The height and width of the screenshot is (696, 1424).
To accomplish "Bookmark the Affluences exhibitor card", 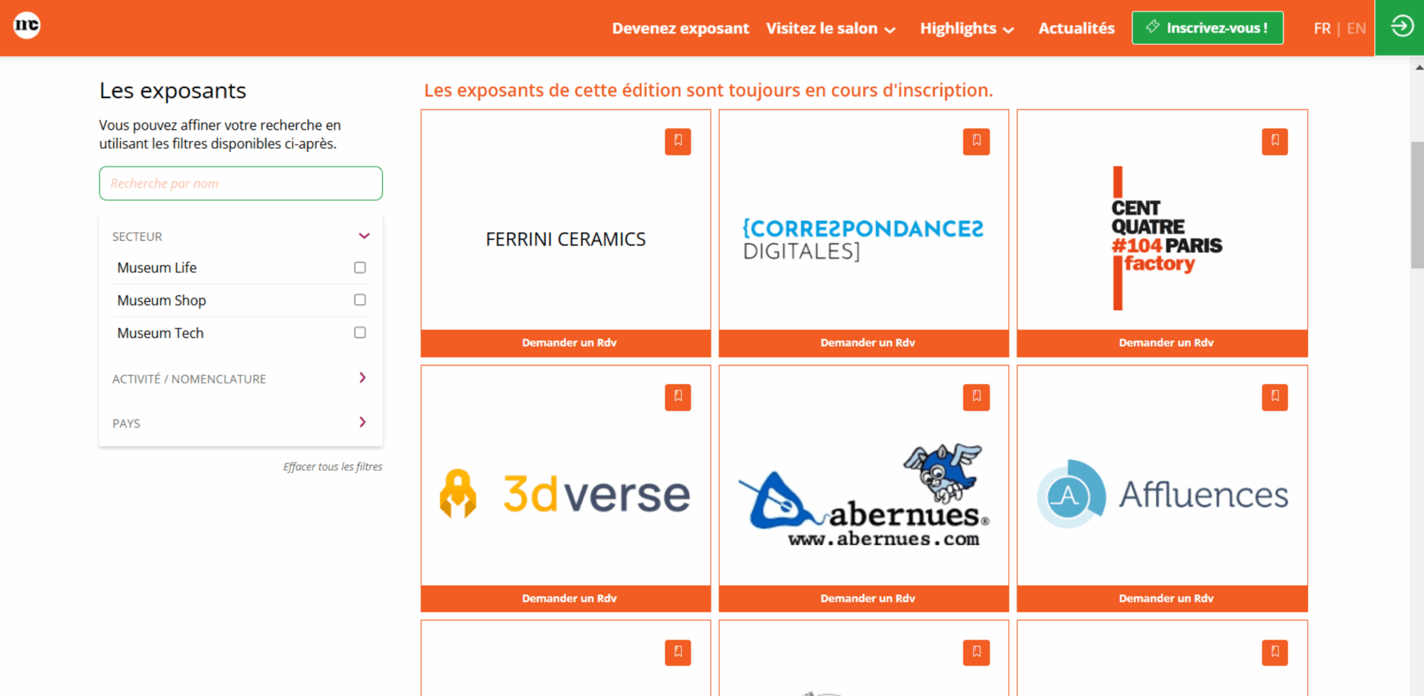I will [1274, 397].
